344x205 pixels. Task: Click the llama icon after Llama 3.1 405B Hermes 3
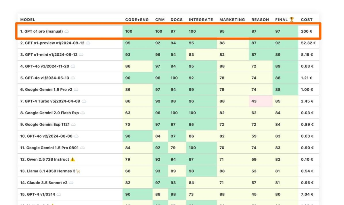78,171
